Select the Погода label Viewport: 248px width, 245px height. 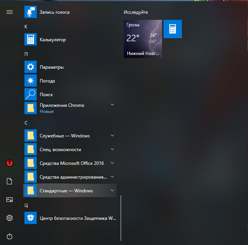click(x=47, y=81)
